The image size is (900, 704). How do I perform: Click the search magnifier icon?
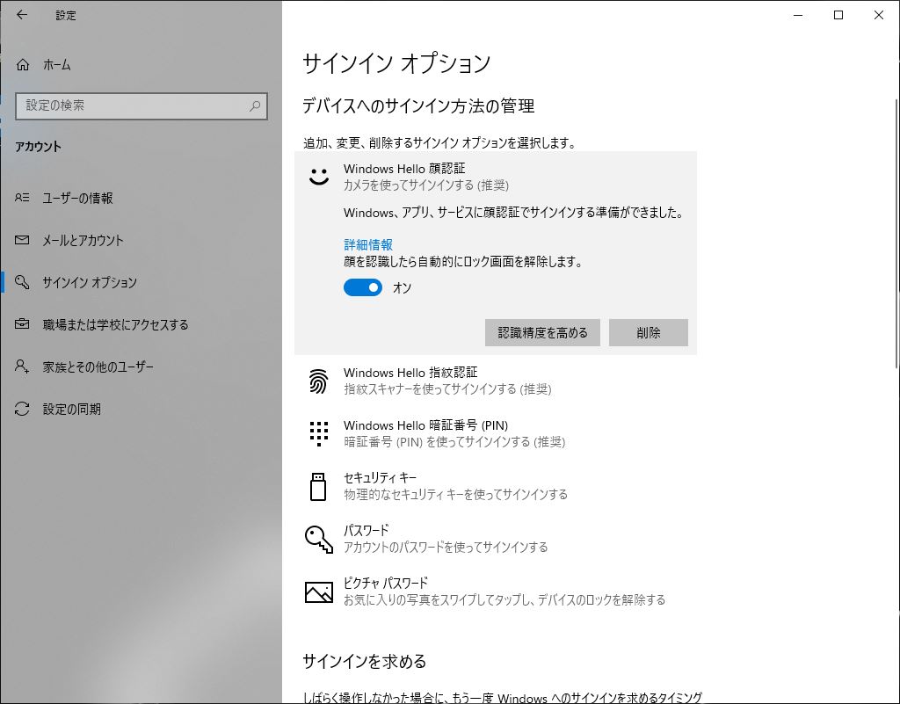click(255, 105)
